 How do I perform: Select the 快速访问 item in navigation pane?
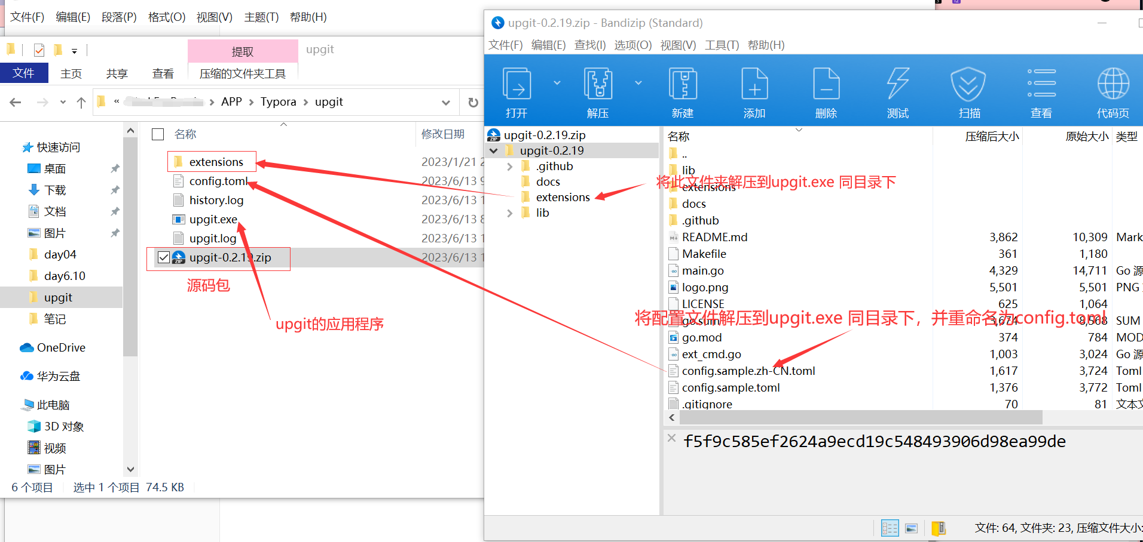[x=51, y=147]
